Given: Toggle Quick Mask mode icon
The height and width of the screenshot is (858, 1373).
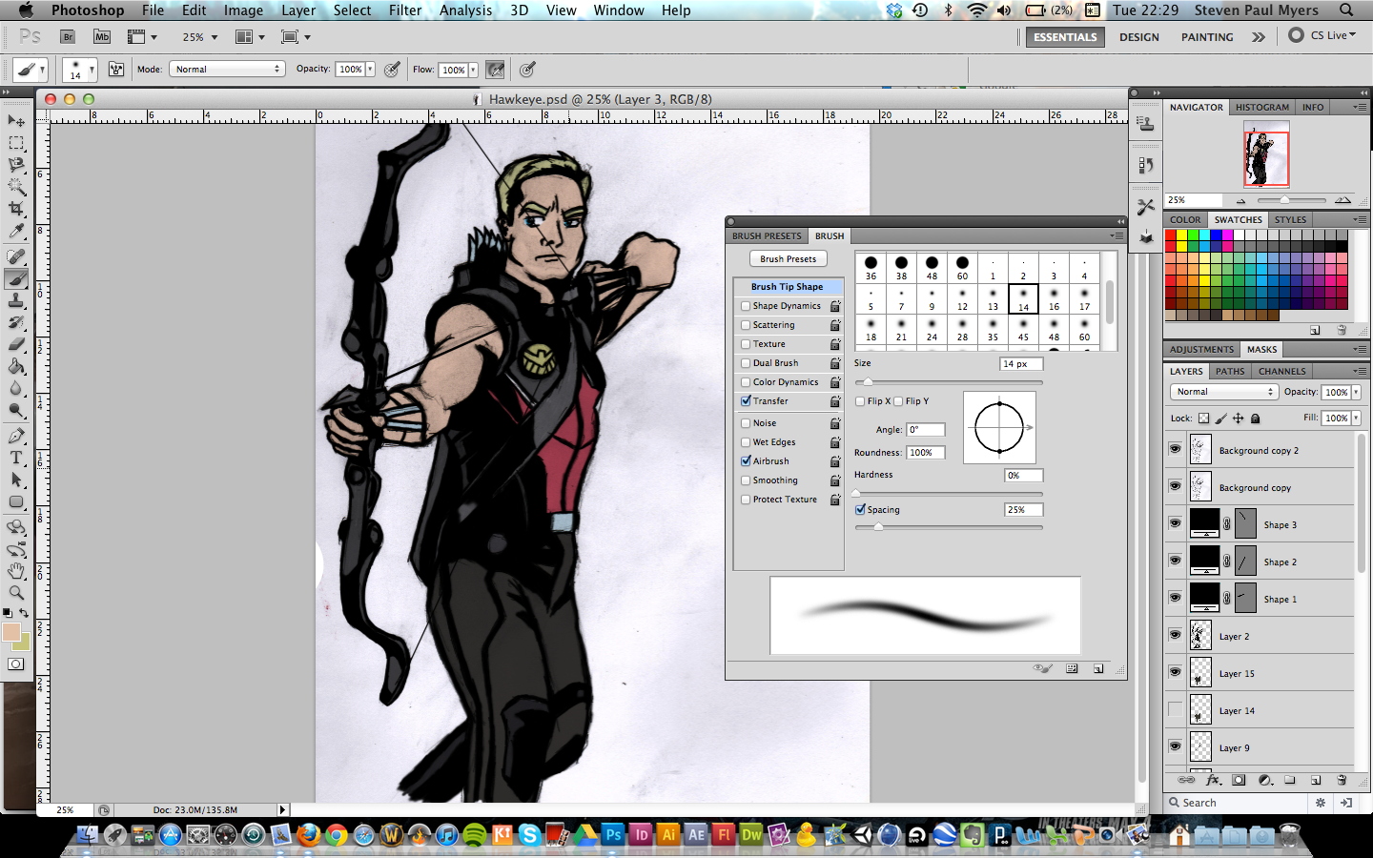Looking at the screenshot, I should pyautogui.click(x=16, y=664).
